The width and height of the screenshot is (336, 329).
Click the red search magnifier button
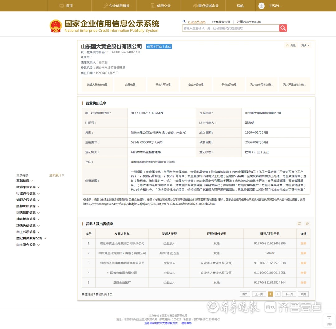[x=283, y=28]
